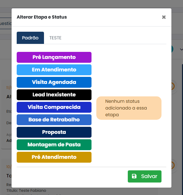Choose Base de Retrabalho stage

click(54, 120)
